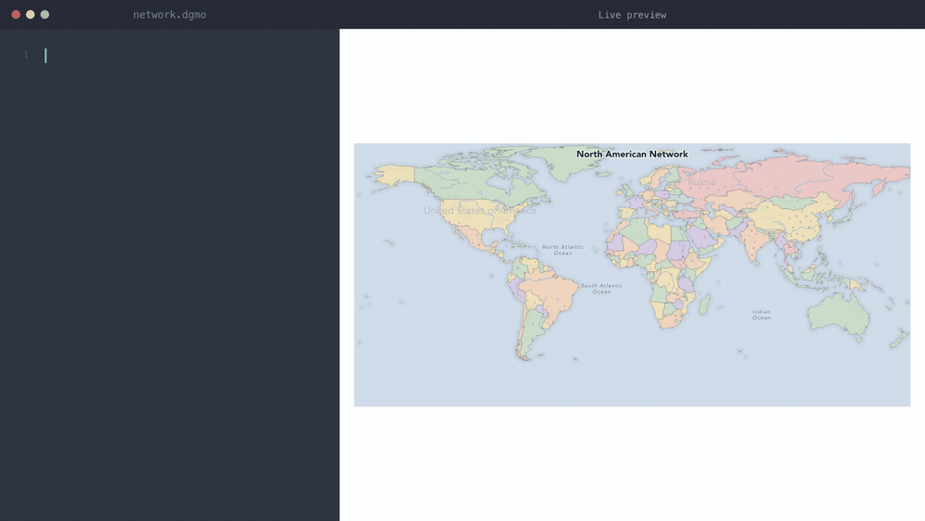The image size is (925, 521).
Task: Select the network.dgmo file title
Action: (x=169, y=15)
